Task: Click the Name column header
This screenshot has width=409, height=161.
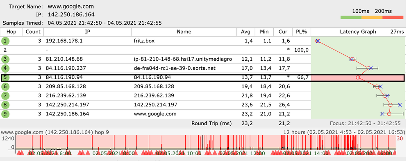Action: tap(184, 32)
